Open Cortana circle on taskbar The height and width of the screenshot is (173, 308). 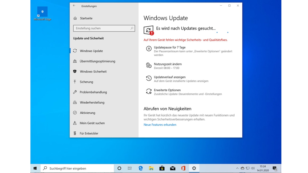point(119,168)
